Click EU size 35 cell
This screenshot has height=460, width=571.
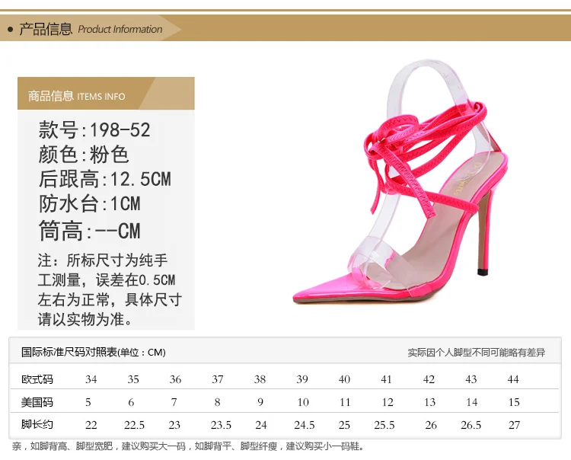pos(133,379)
